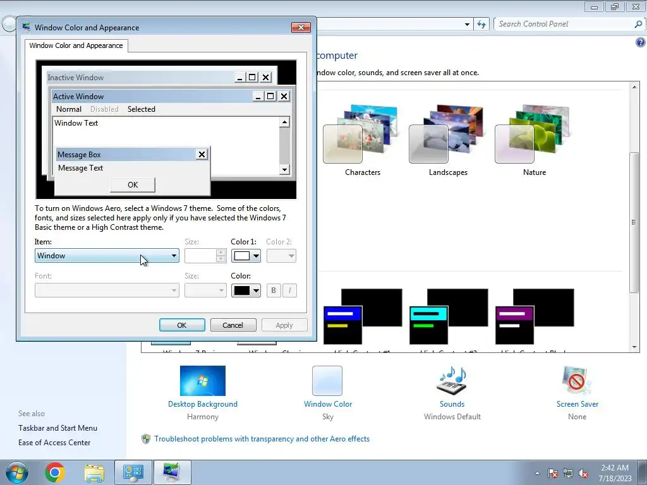
Task: Click the Normal menu item in preview
Action: [x=69, y=109]
